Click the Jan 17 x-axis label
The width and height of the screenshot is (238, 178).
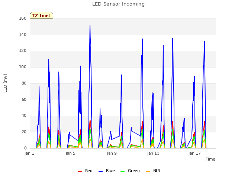tap(194, 153)
